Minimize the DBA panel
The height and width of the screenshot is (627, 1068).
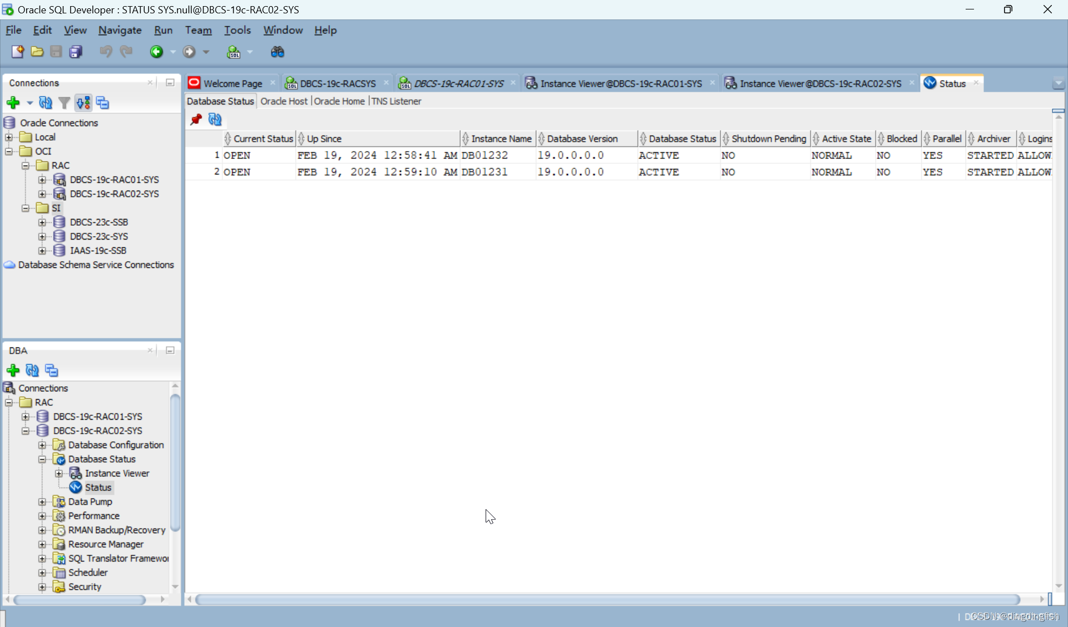[170, 350]
